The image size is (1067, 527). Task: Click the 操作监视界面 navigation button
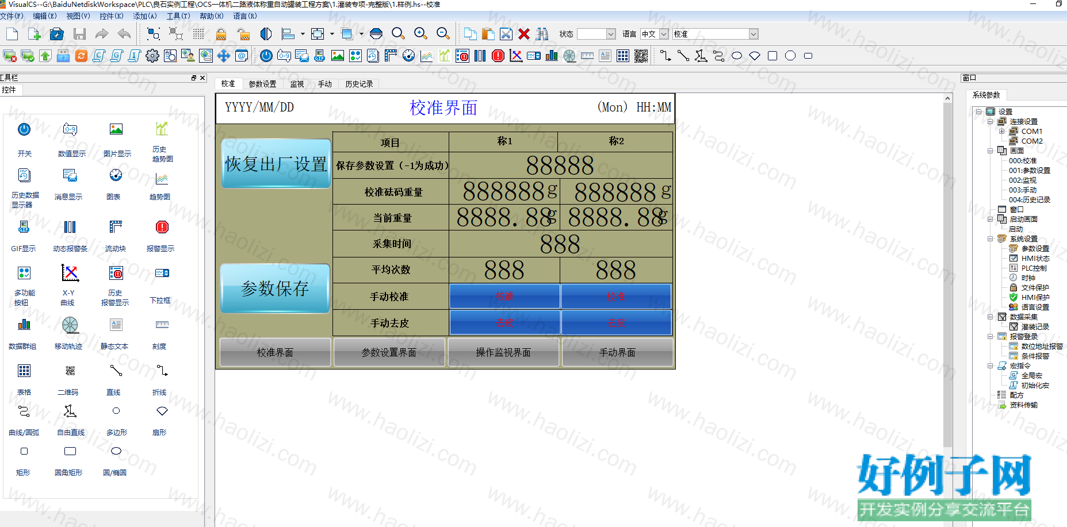[x=503, y=352]
